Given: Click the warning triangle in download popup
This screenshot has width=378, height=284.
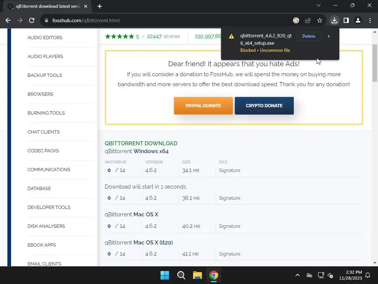Looking at the screenshot, I should point(231,36).
